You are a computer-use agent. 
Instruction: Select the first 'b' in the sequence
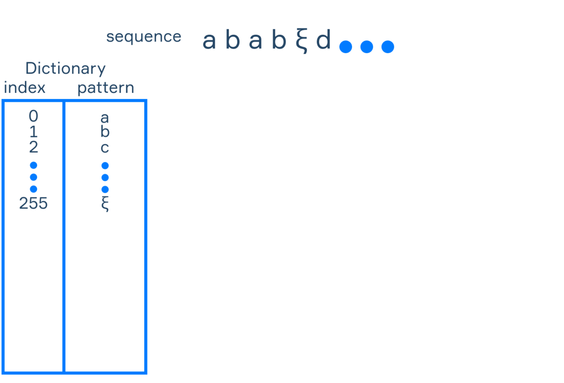point(233,39)
